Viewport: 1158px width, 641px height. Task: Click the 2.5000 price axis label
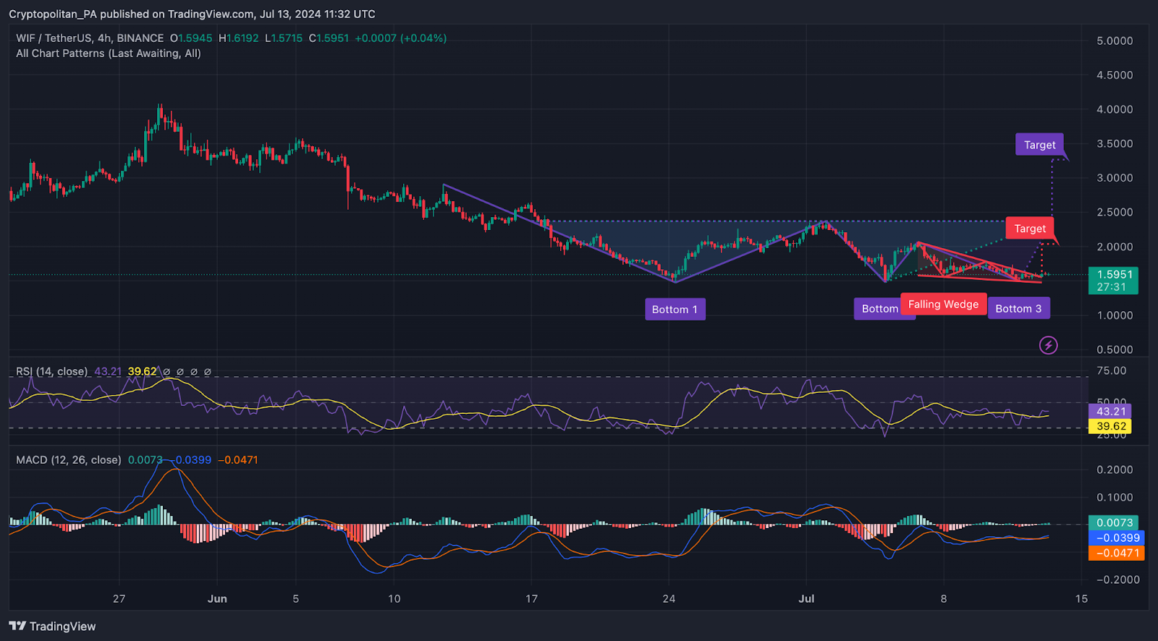(x=1115, y=213)
